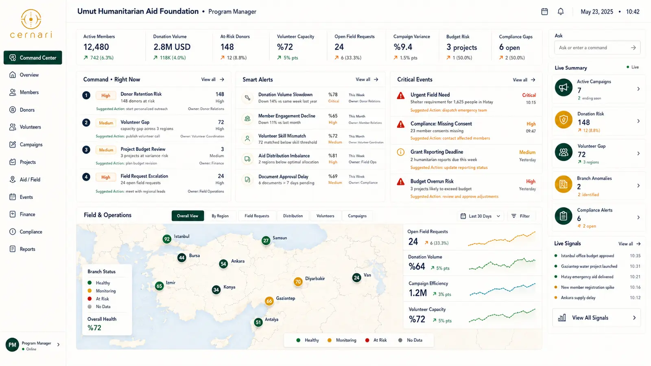Click the Grant Reporting Deadline info icon
The height and width of the screenshot is (366, 651).
[401, 152]
